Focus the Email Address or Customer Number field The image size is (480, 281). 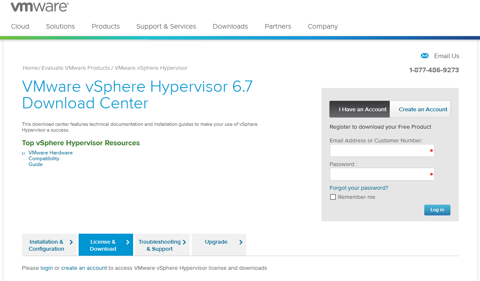[x=382, y=151]
